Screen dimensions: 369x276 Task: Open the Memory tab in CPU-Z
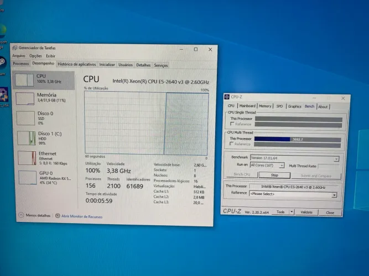(x=265, y=106)
